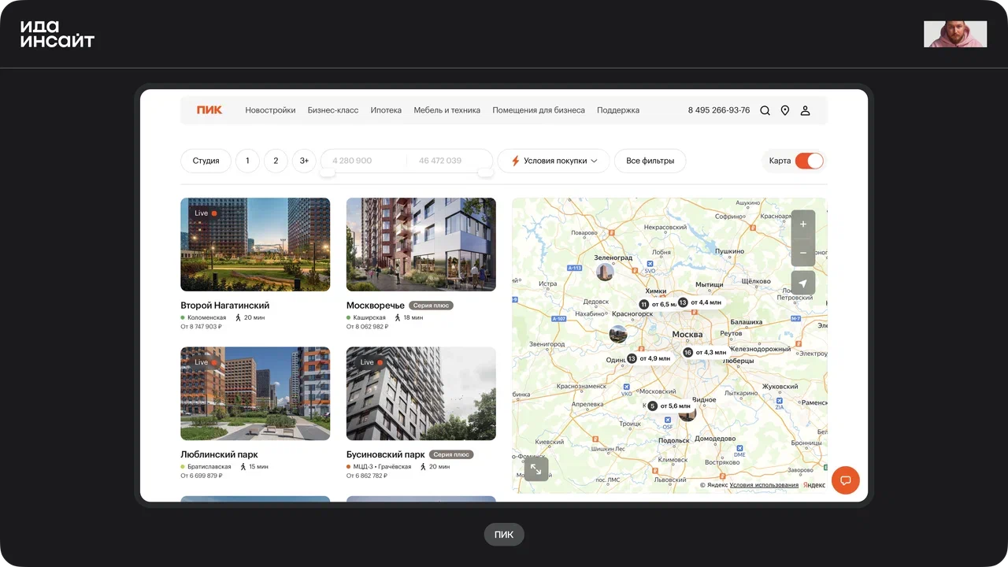Click the price От 8 747 903 ₽
Image resolution: width=1008 pixels, height=567 pixels.
(x=201, y=327)
